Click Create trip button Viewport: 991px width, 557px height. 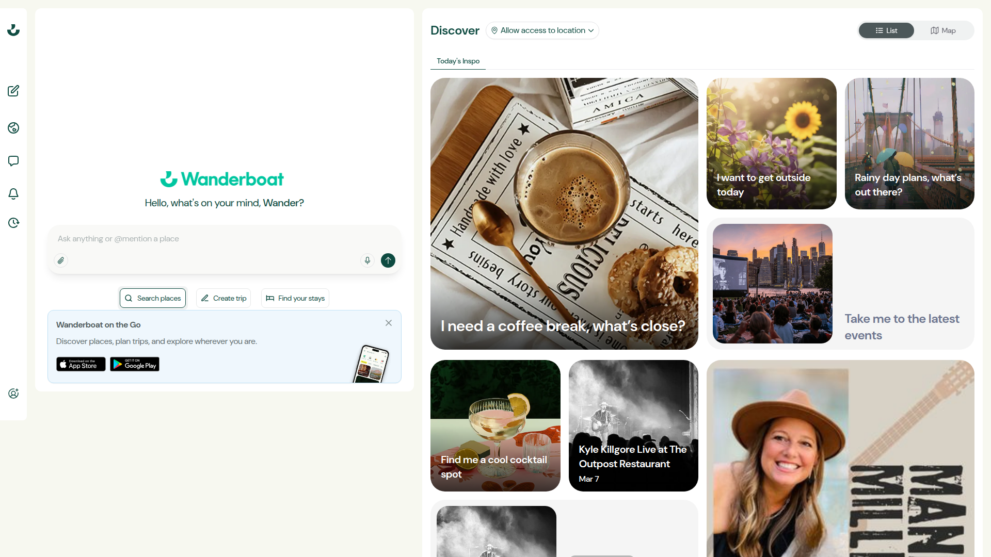pyautogui.click(x=223, y=298)
